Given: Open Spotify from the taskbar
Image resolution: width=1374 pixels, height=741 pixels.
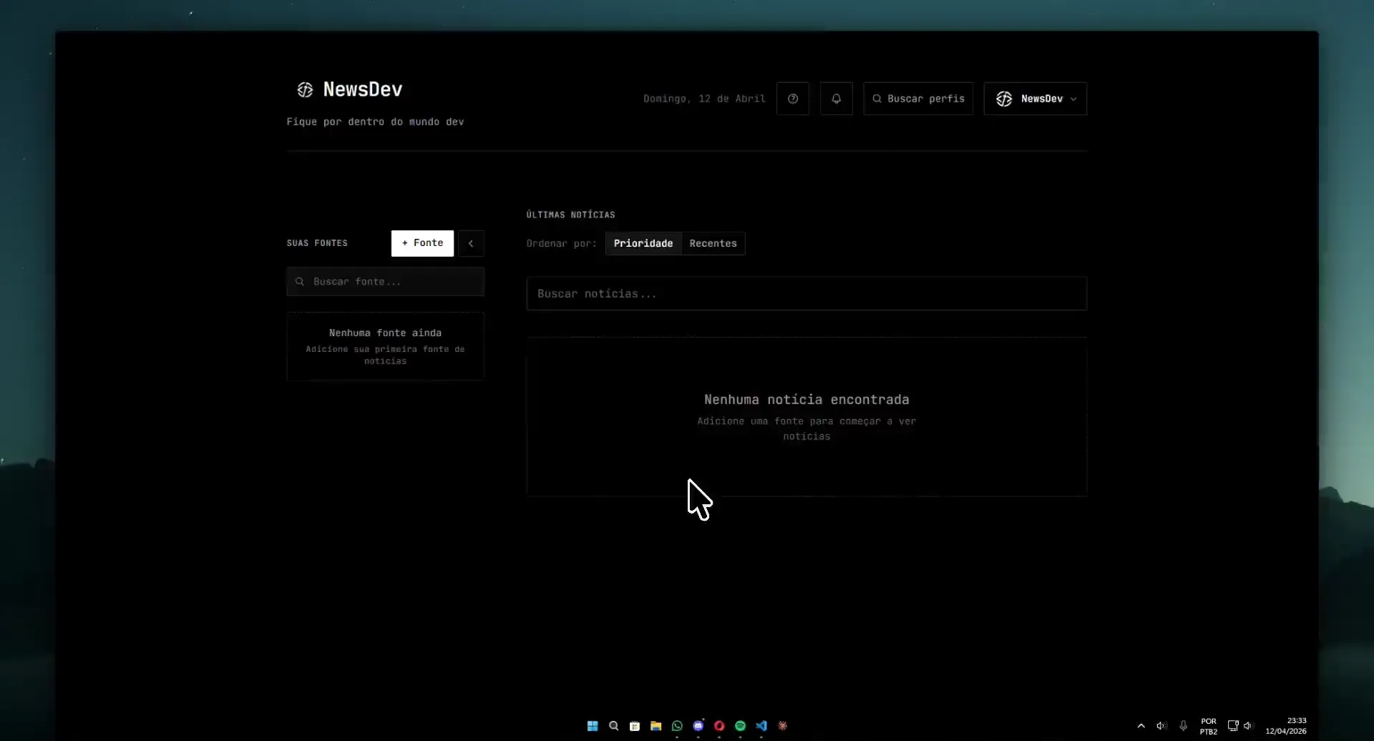Looking at the screenshot, I should (740, 726).
